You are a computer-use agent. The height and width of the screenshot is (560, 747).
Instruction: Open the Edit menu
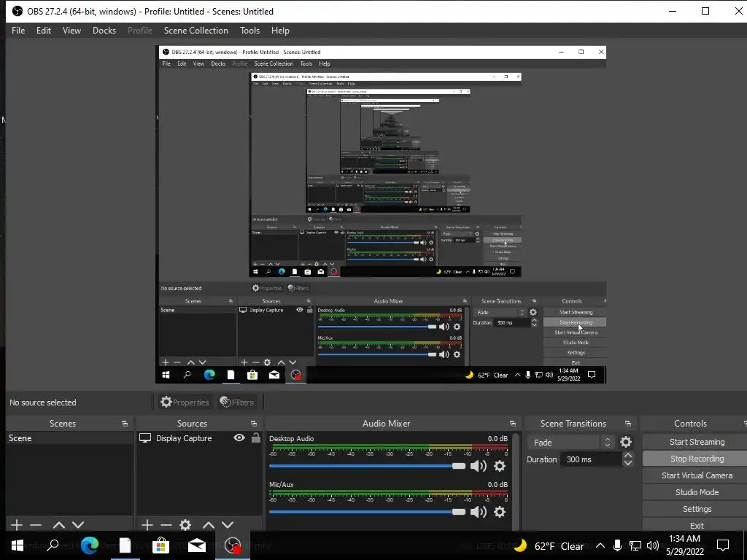coord(43,31)
